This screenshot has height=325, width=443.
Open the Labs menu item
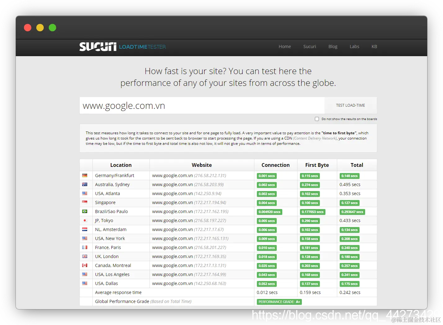click(354, 47)
